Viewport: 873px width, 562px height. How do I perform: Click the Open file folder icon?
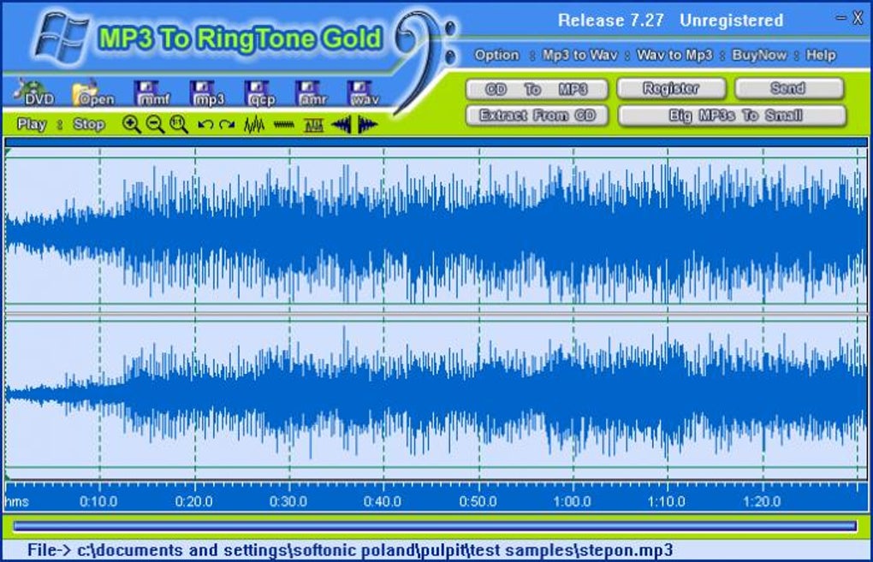coord(93,93)
